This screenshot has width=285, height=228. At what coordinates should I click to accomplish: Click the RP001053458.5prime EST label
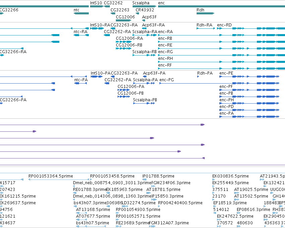pyautogui.click(x=112, y=176)
